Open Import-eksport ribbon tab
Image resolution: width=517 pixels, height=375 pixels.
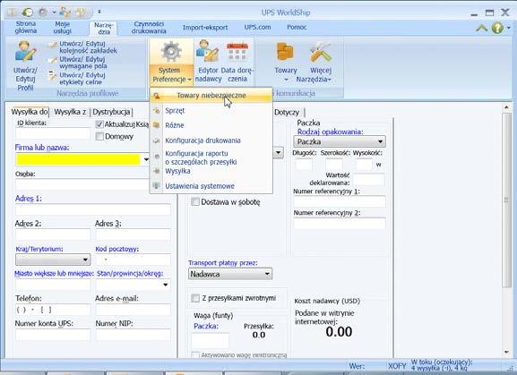click(x=205, y=28)
